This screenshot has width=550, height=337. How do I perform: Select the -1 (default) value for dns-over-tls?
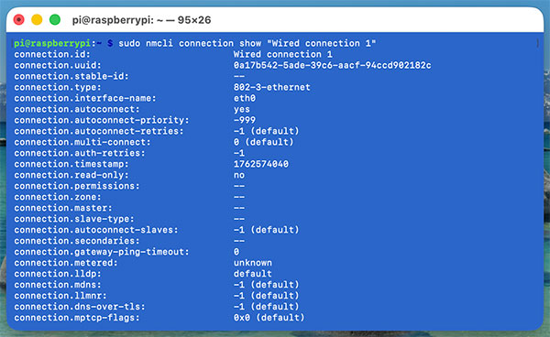coord(266,307)
